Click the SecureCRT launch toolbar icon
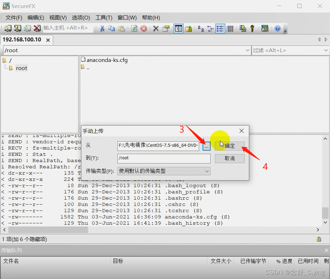This screenshot has height=279, width=330. (x=265, y=29)
